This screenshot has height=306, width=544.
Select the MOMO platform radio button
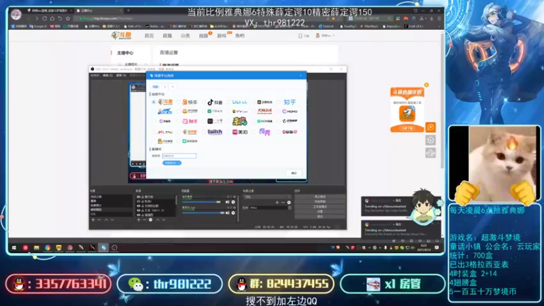tap(279, 112)
